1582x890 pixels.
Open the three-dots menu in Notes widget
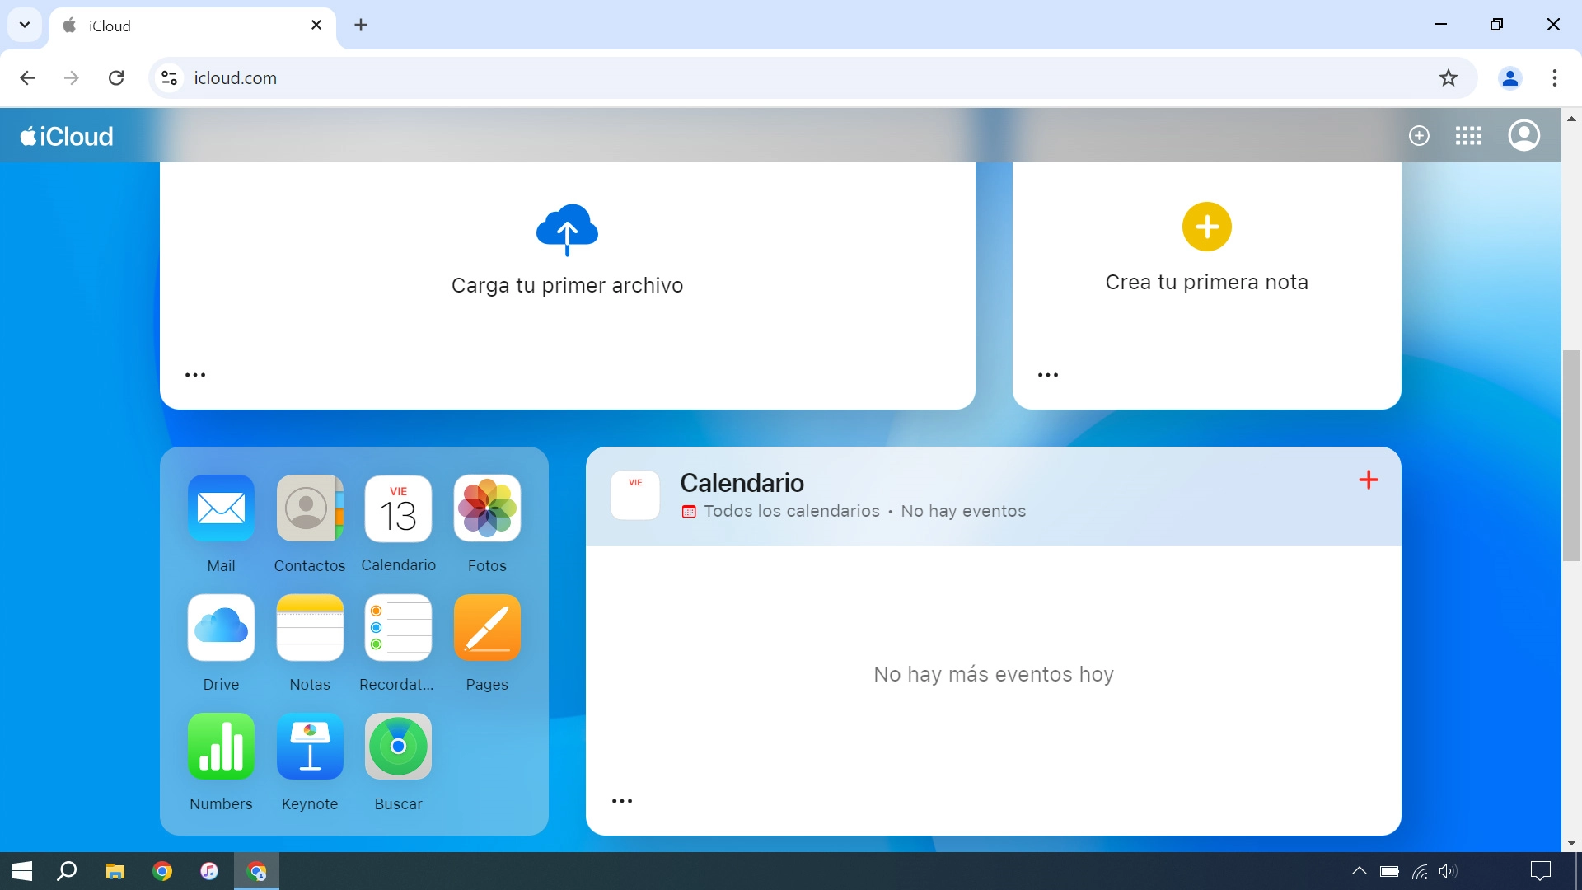click(x=1048, y=375)
